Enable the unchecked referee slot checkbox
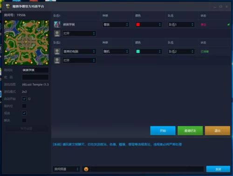This screenshot has height=176, width=233. tap(24, 106)
